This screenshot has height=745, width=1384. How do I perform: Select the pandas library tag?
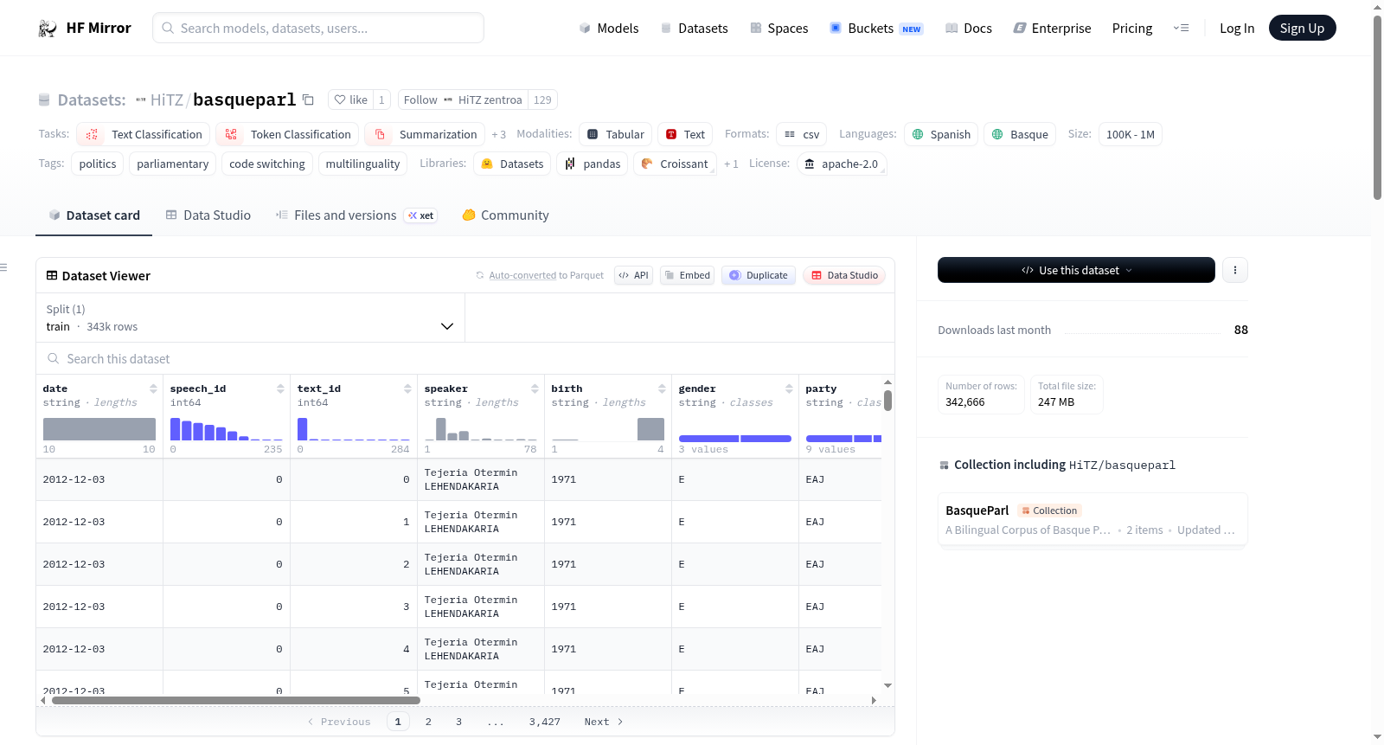pos(593,164)
